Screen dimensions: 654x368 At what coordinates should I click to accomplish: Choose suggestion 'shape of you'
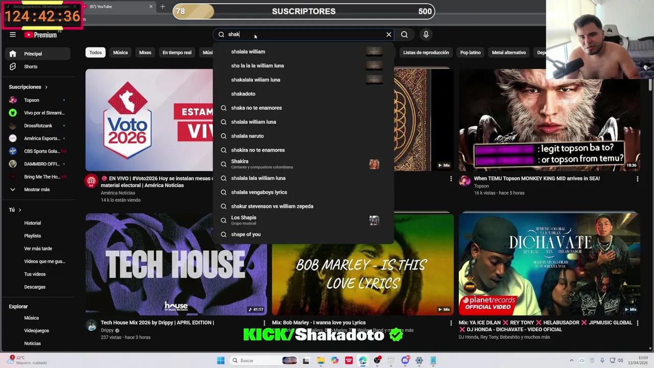[304, 234]
